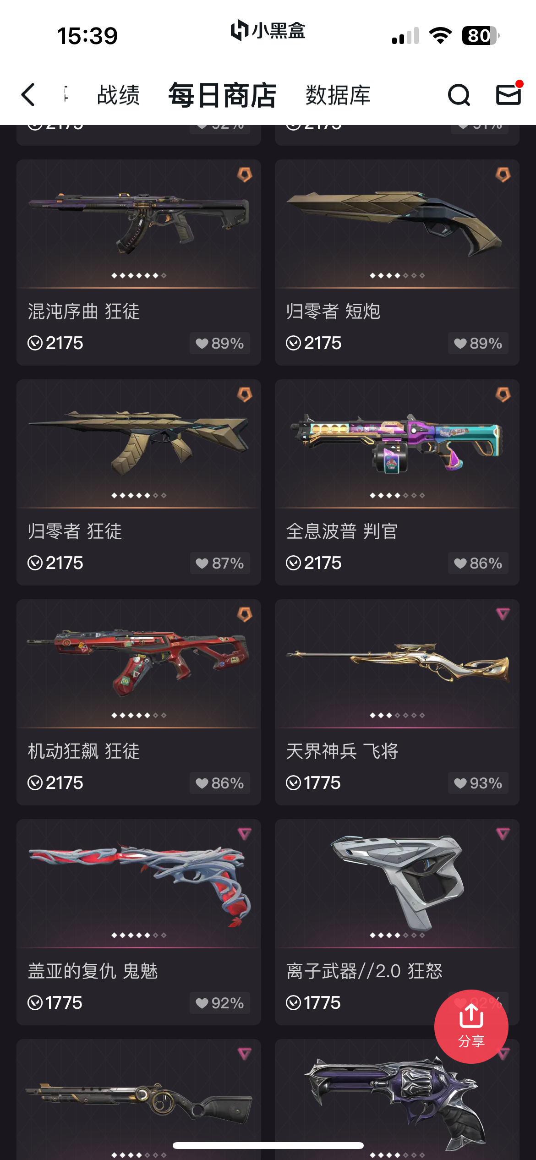This screenshot has width=536, height=1160.
Task: Open the mail inbox icon
Action: 509,94
